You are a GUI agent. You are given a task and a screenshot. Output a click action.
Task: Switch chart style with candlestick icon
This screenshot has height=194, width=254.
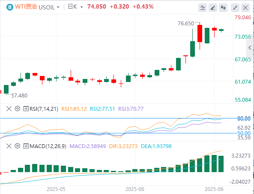point(223,8)
